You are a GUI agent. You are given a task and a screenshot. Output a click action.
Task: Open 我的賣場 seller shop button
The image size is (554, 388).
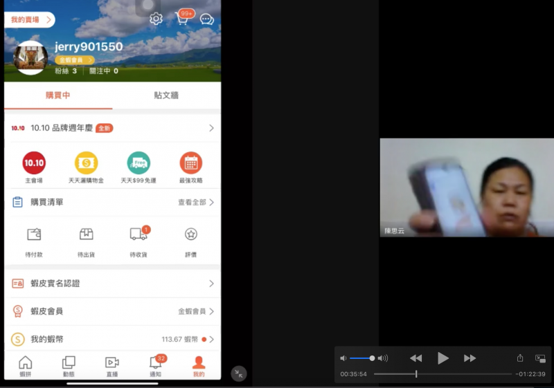[30, 20]
